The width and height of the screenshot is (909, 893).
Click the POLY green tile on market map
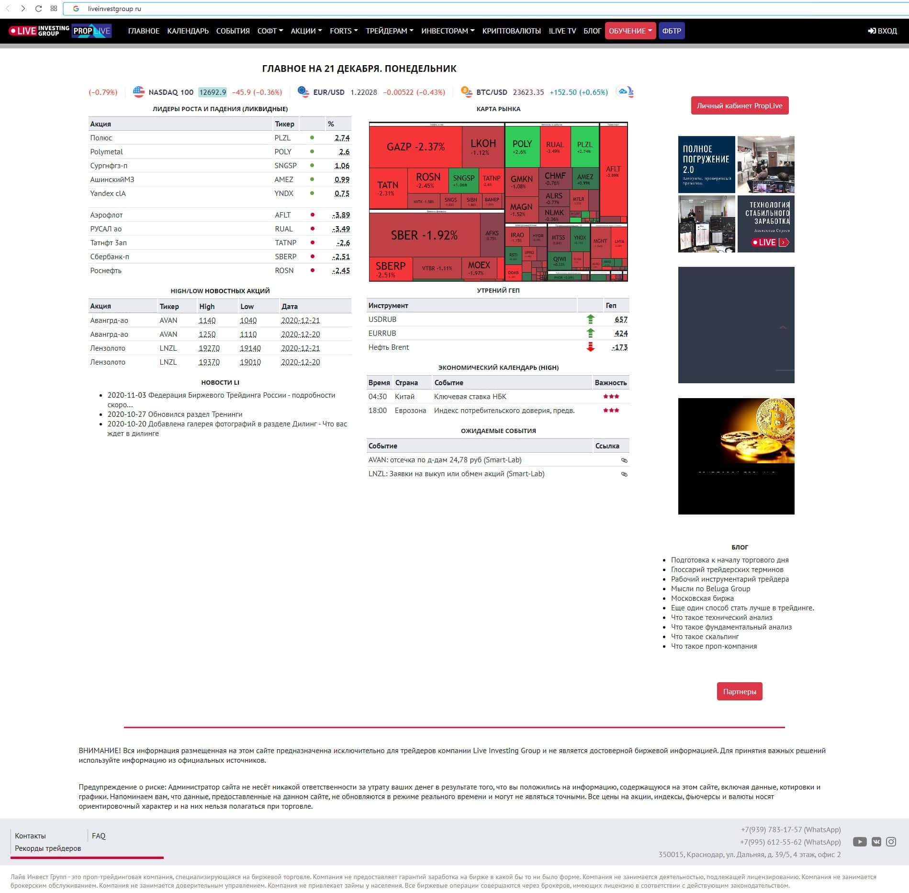[x=522, y=146]
